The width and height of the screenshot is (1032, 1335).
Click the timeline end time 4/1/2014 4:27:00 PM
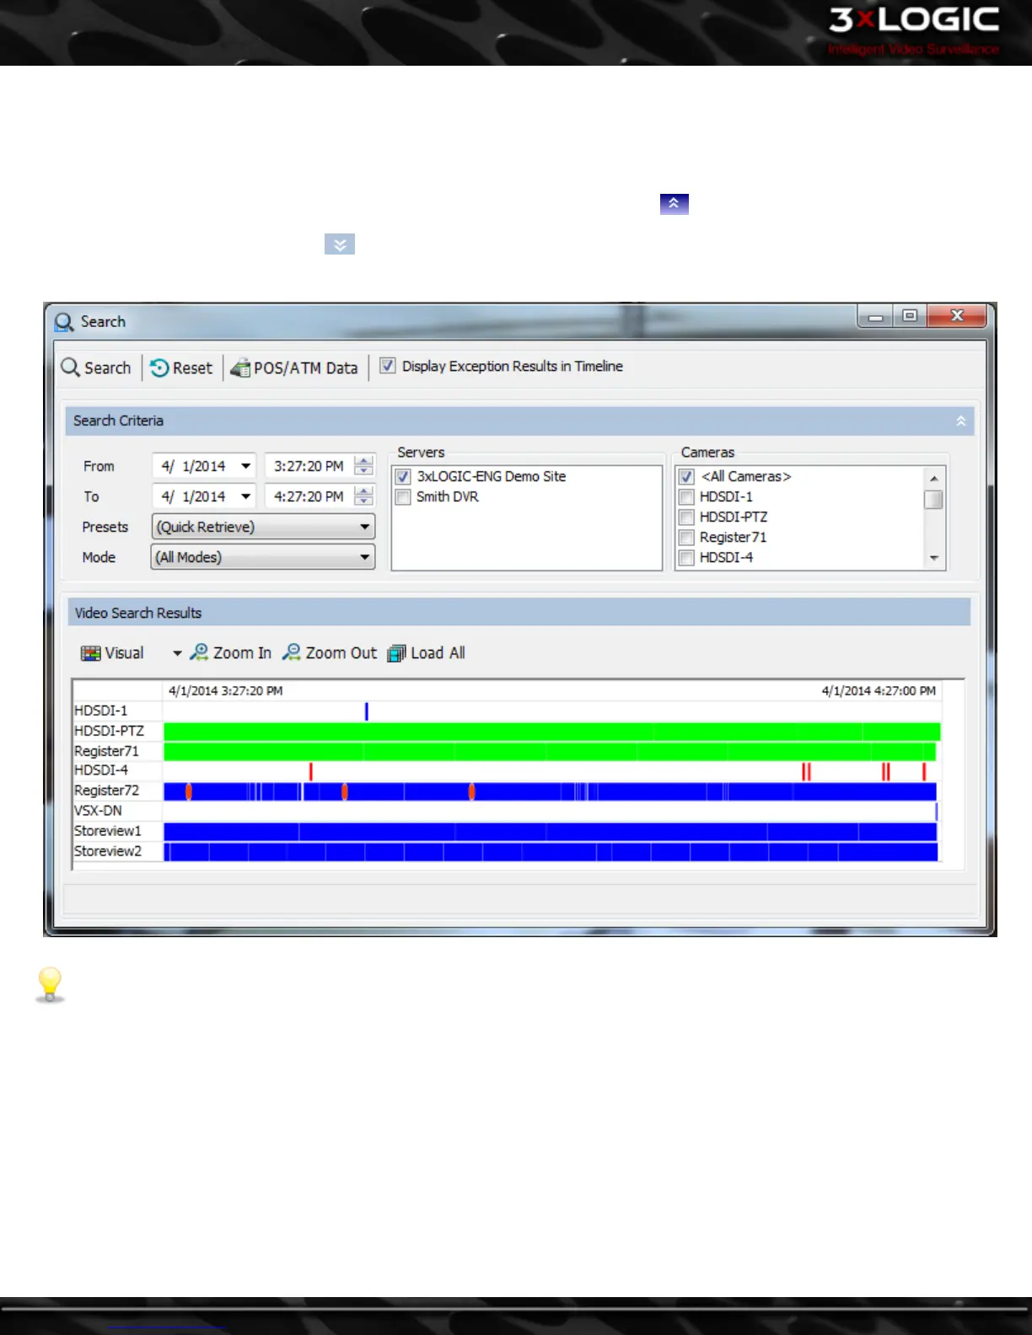[879, 691]
